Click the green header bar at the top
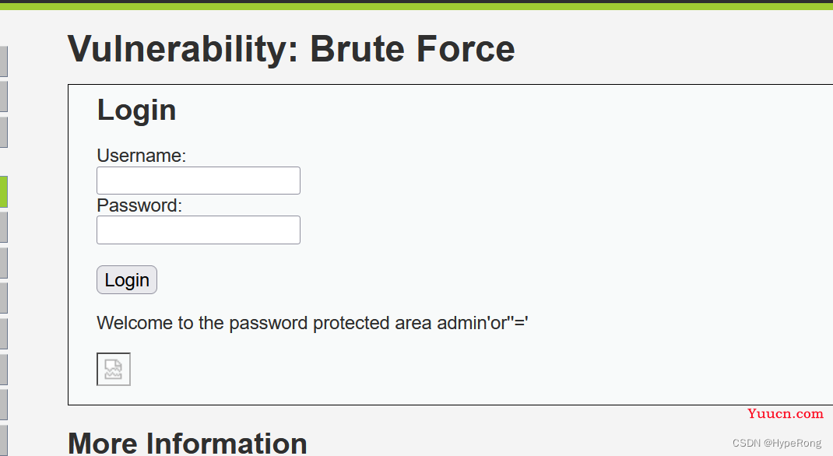 (416, 6)
